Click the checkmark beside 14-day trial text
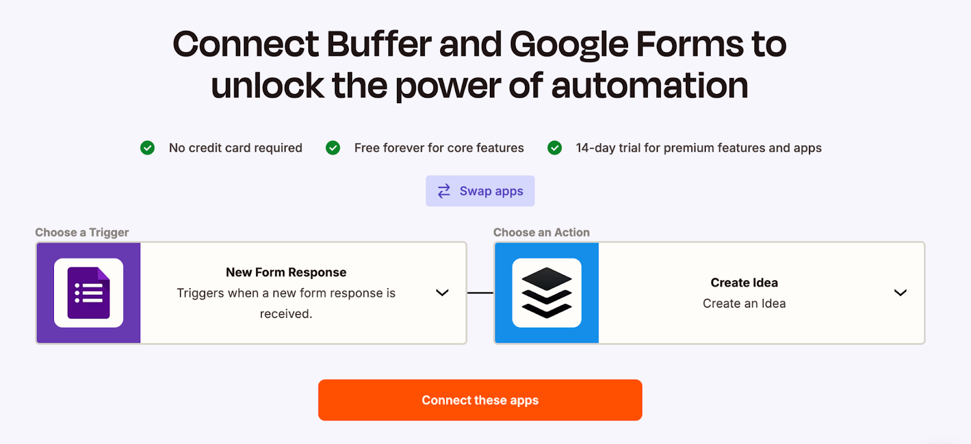Screen dimensions: 971x444 pos(555,147)
